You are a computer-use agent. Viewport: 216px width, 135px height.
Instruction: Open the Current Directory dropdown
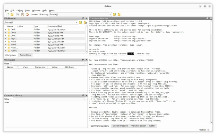pos(110,14)
